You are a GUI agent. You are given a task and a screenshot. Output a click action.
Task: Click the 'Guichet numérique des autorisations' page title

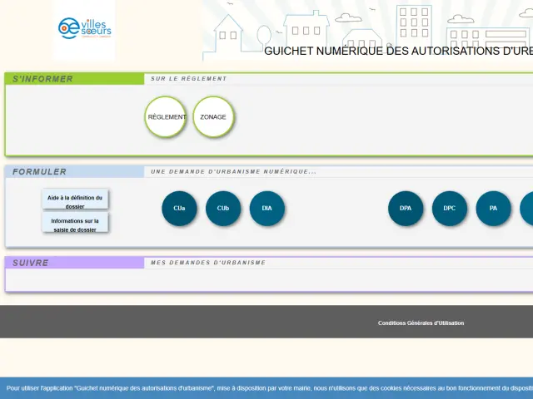(398, 51)
